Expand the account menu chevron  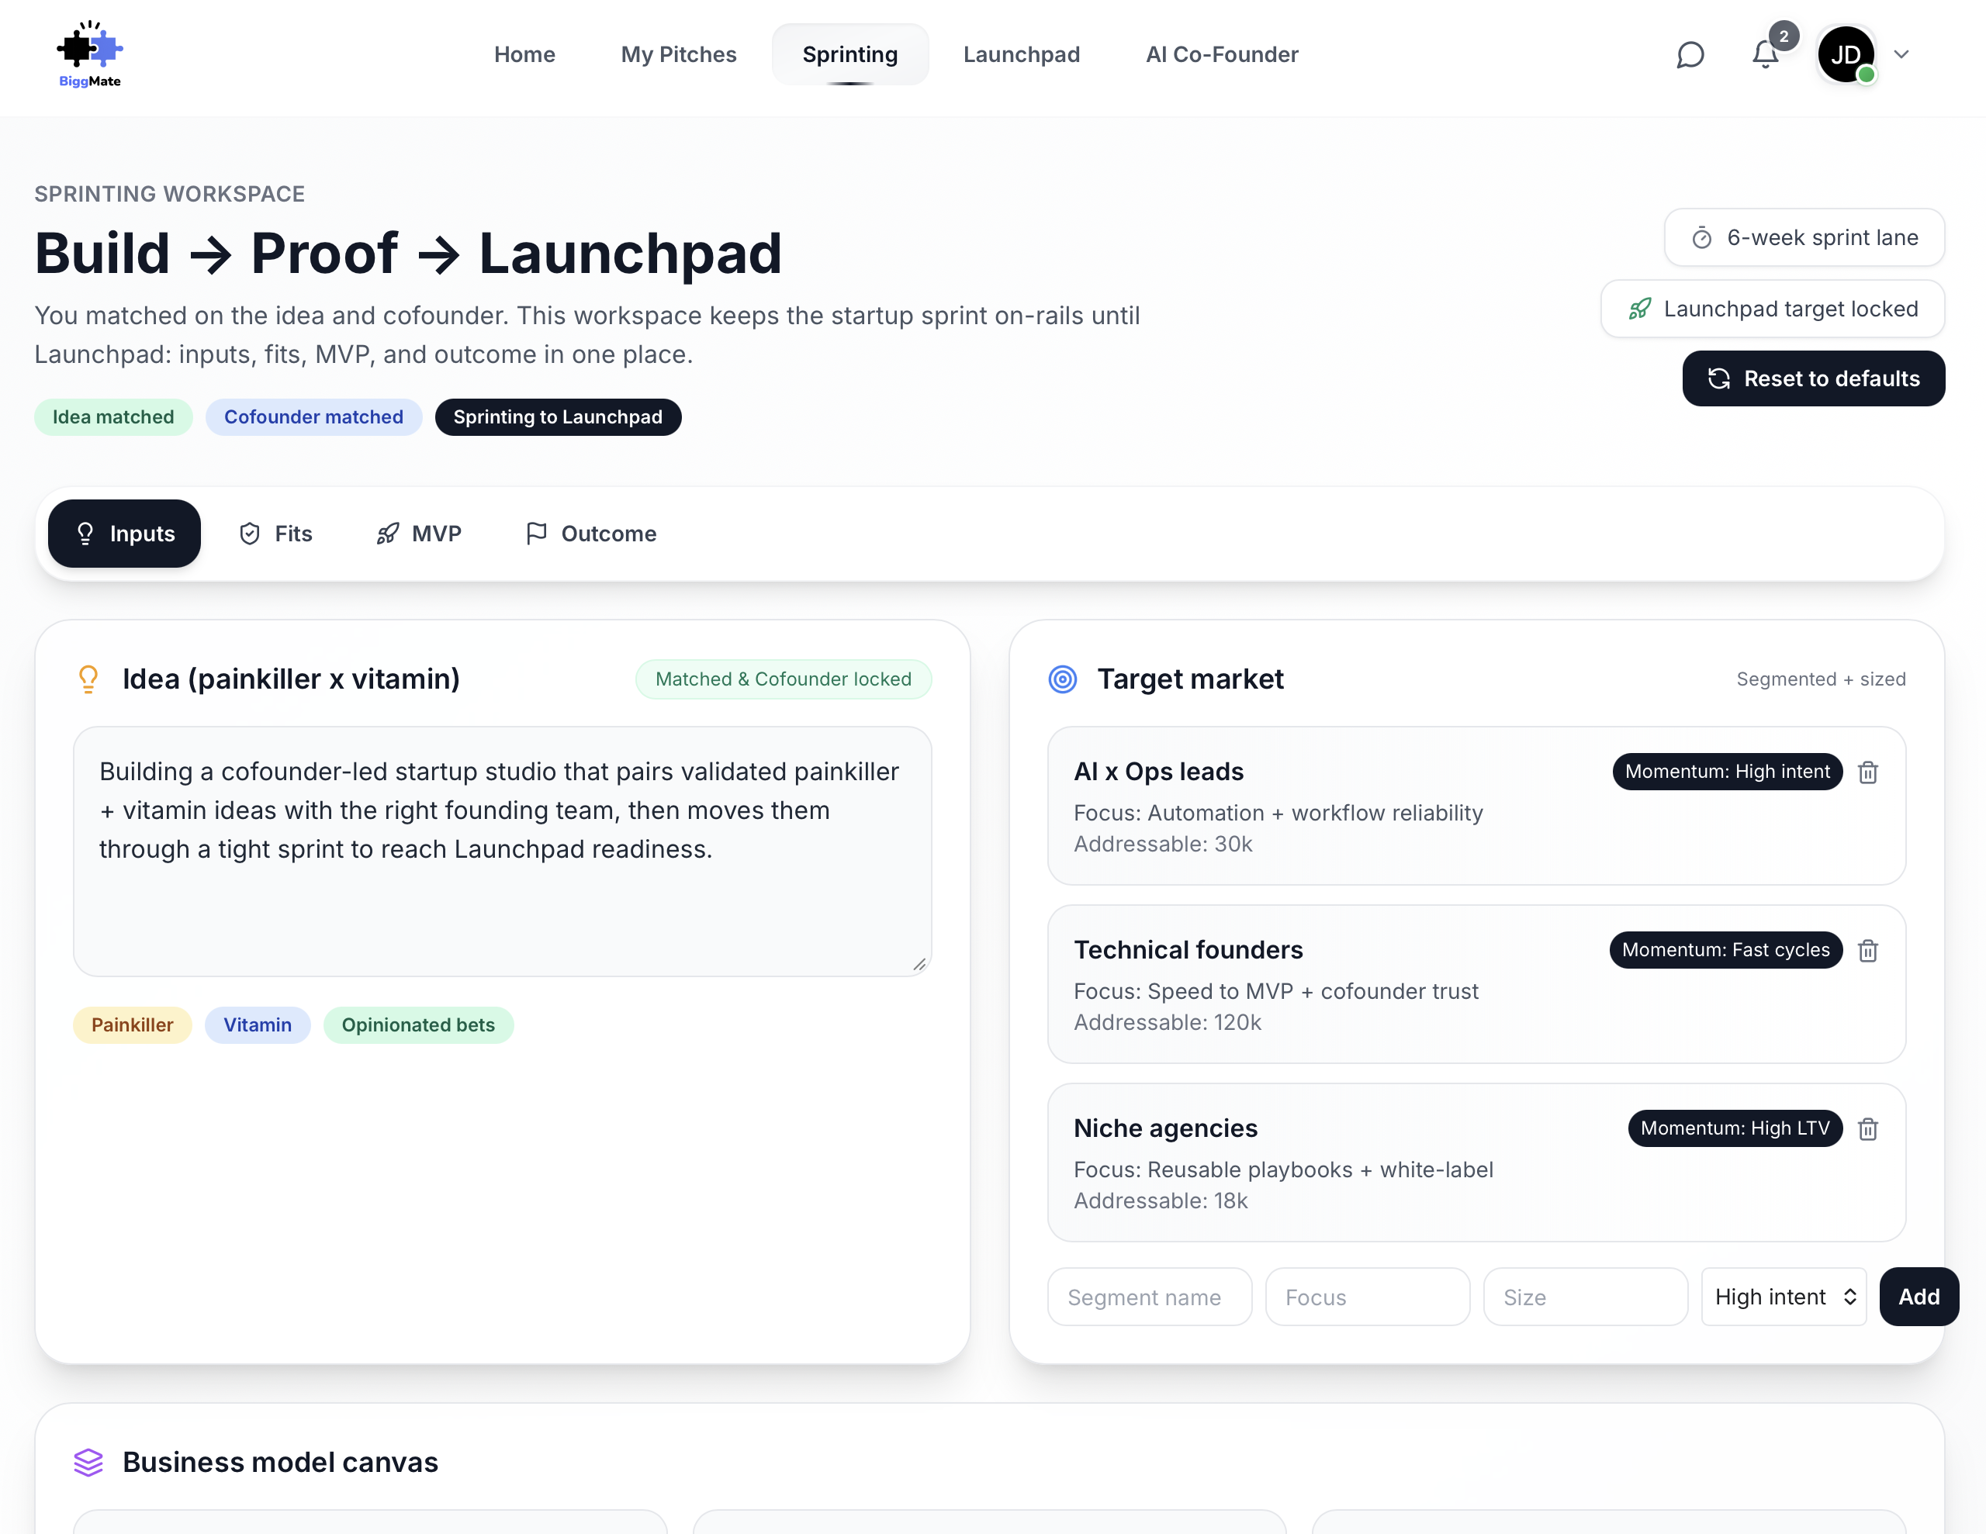coord(1901,54)
